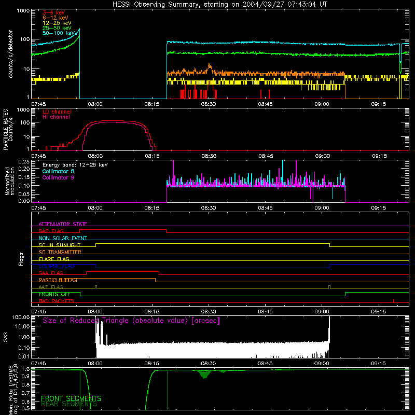This screenshot has width=415, height=415.
Task: Select the 25-50 keV legend label
Action: [x=57, y=28]
